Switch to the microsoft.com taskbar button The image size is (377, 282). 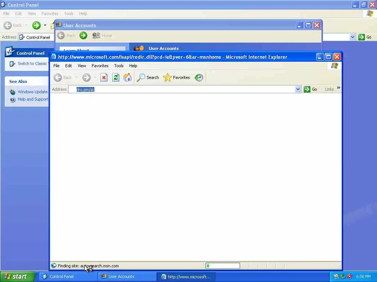(x=186, y=276)
